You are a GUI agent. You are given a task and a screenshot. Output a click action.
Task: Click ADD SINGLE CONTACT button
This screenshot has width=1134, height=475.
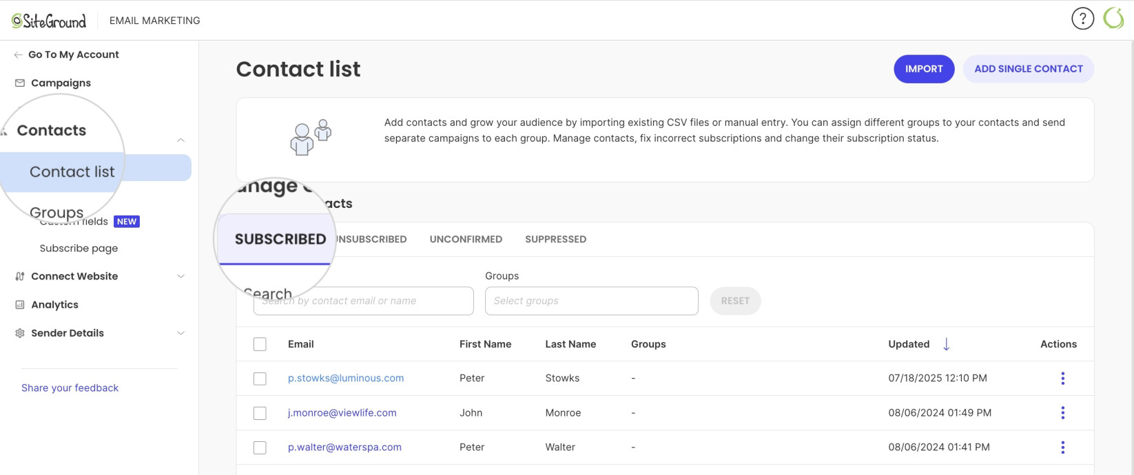coord(1029,69)
